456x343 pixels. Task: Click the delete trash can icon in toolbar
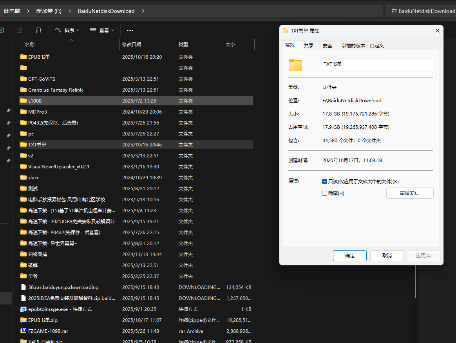(x=38, y=30)
